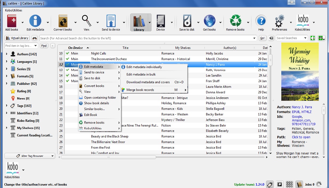Viewport: 329px width, 188px height.
Task: Click the Save to disk toolbar icon
Action: coord(187,21)
